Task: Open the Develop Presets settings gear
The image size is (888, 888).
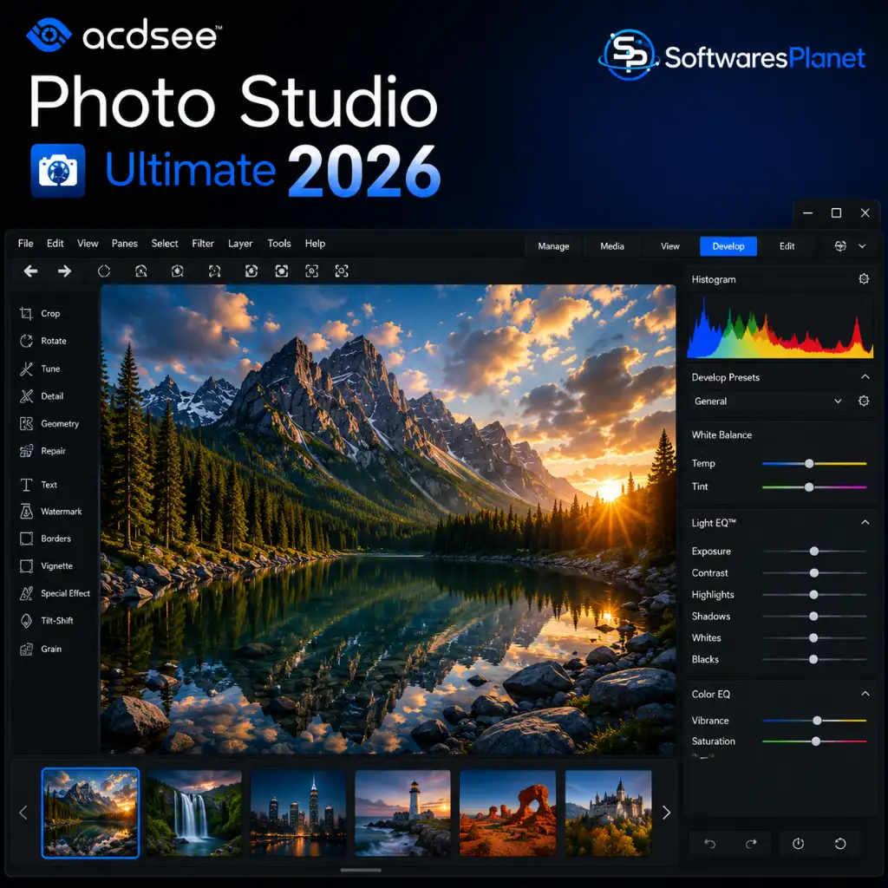Action: point(864,401)
